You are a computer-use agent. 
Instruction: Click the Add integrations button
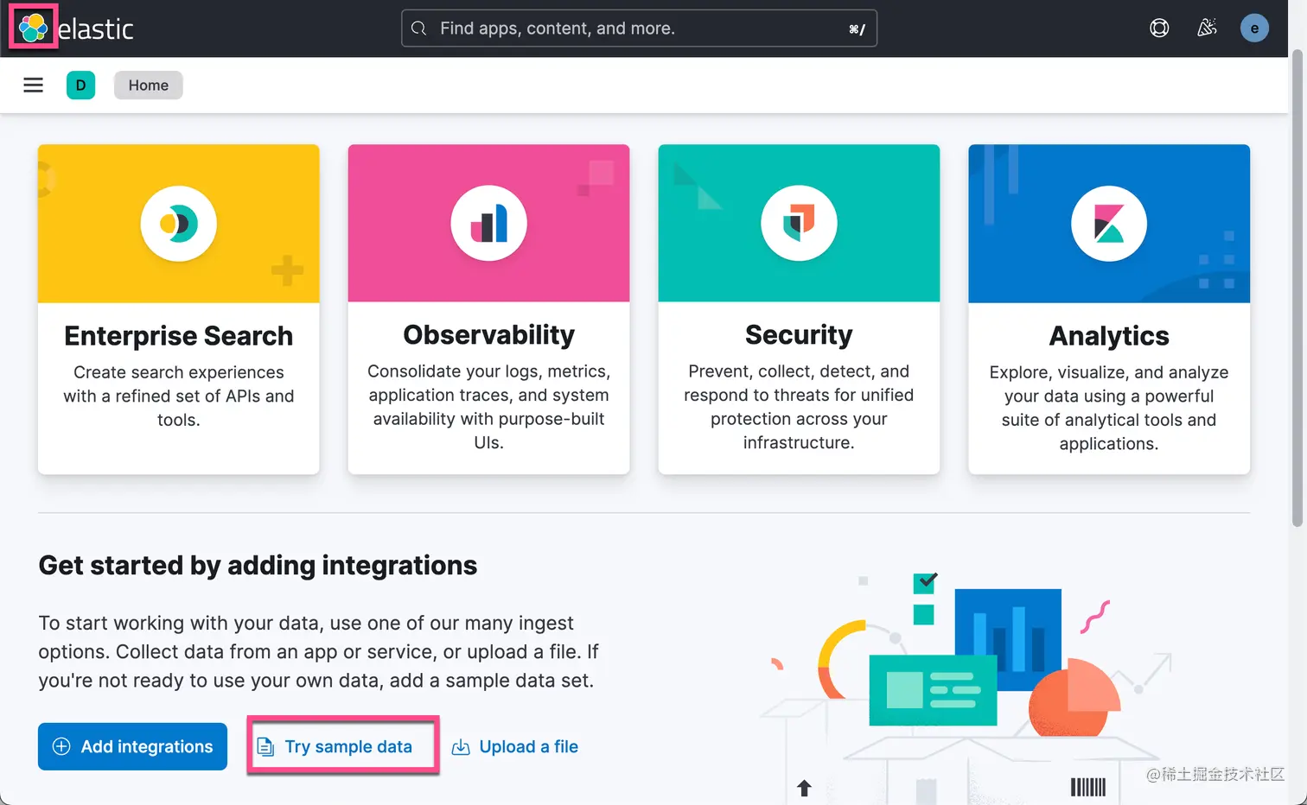pos(132,746)
